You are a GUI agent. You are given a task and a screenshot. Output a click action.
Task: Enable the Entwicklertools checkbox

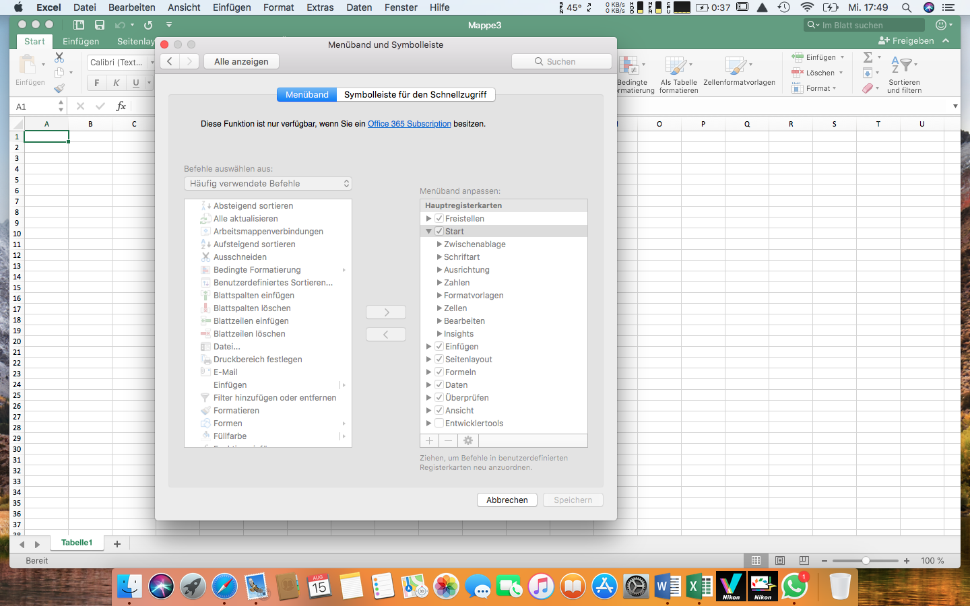pos(439,423)
